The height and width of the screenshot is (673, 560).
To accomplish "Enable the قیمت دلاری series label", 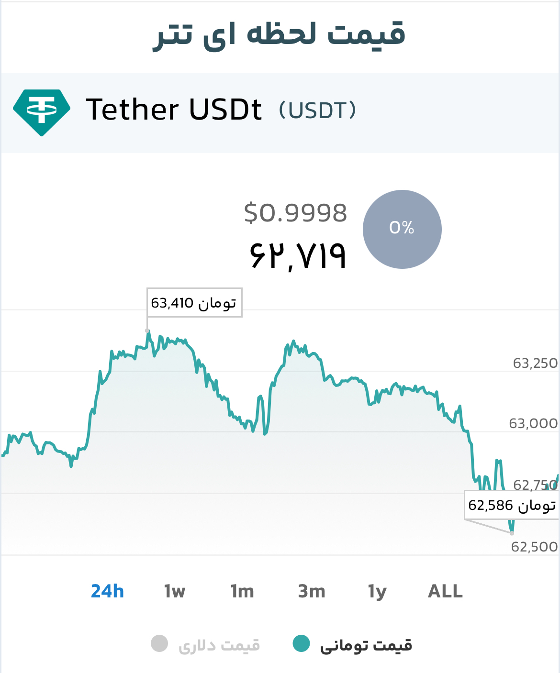I will [219, 645].
